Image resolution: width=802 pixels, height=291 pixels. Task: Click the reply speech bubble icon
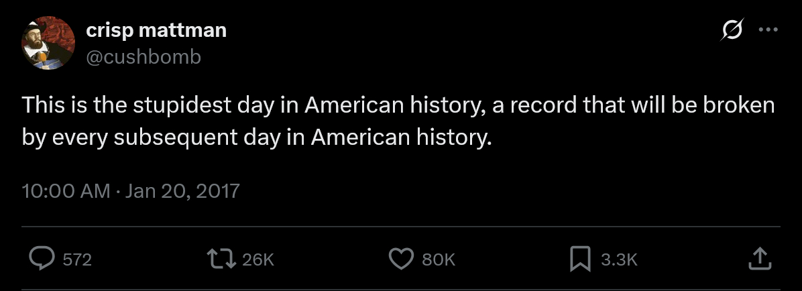pyautogui.click(x=44, y=259)
